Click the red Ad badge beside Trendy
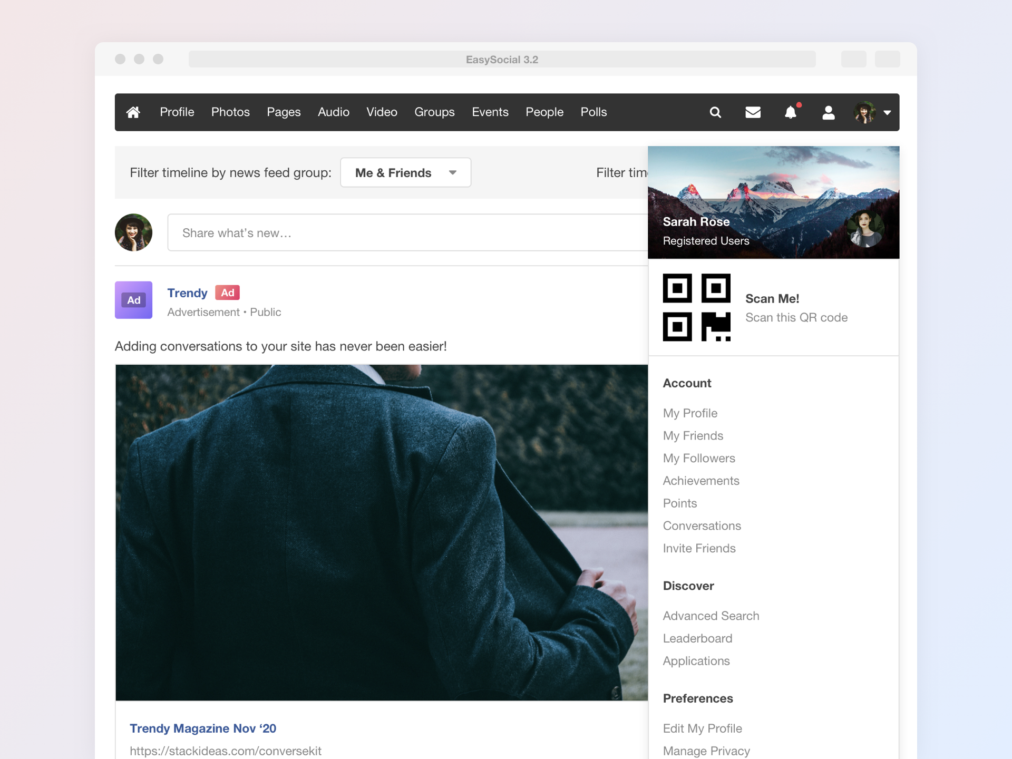Image resolution: width=1012 pixels, height=759 pixels. (227, 293)
